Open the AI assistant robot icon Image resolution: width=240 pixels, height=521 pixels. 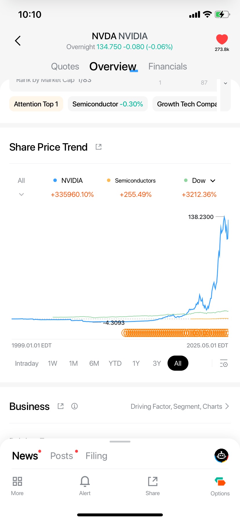pos(221,456)
